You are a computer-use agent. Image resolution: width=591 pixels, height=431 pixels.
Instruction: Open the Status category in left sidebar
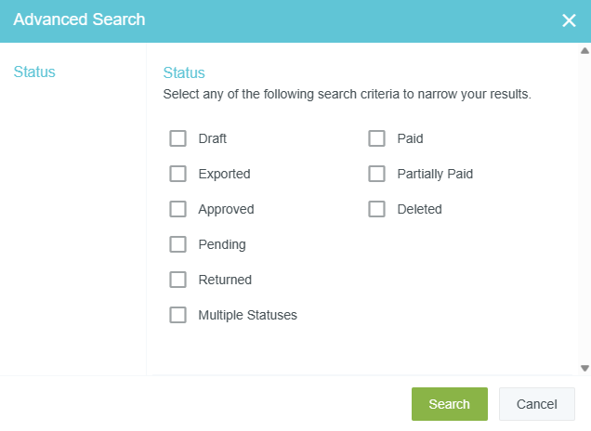point(34,72)
